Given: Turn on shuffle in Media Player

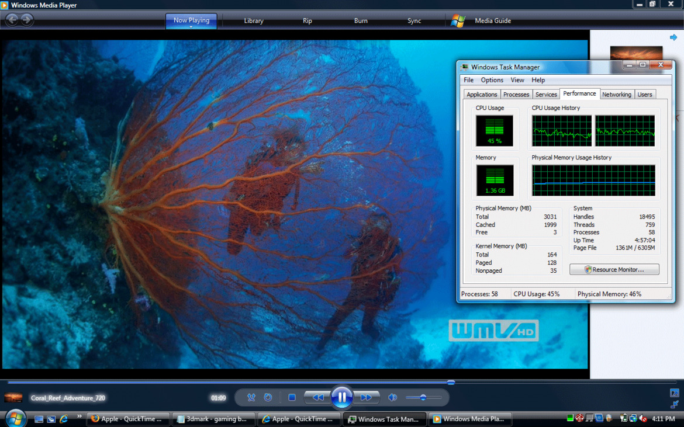Looking at the screenshot, I should tap(251, 397).
